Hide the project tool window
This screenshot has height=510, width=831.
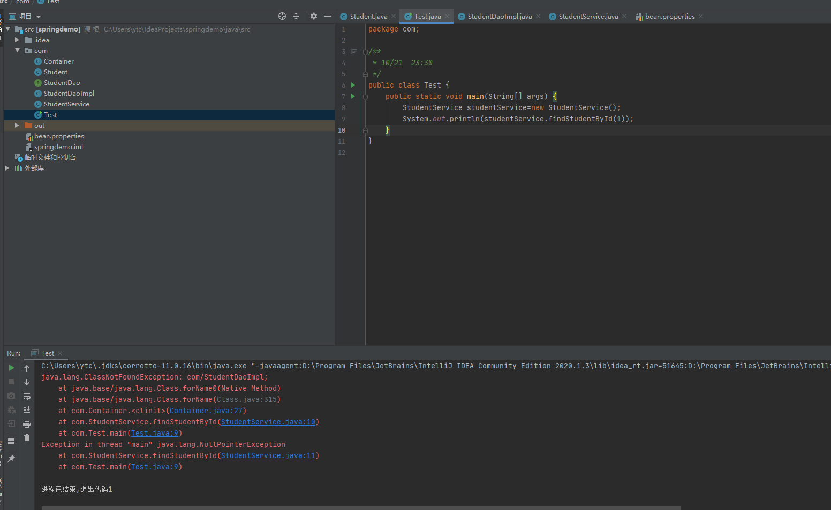[328, 16]
